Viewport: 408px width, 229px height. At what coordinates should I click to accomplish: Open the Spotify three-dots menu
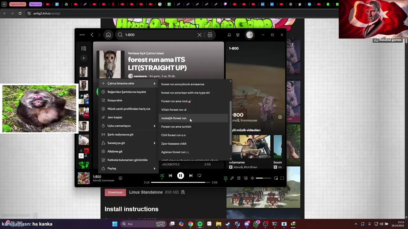pos(82,35)
